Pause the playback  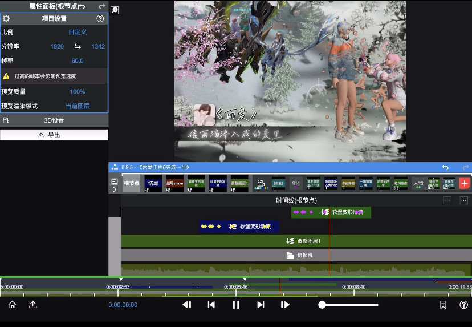pyautogui.click(x=236, y=305)
